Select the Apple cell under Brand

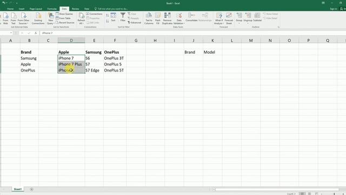29,64
